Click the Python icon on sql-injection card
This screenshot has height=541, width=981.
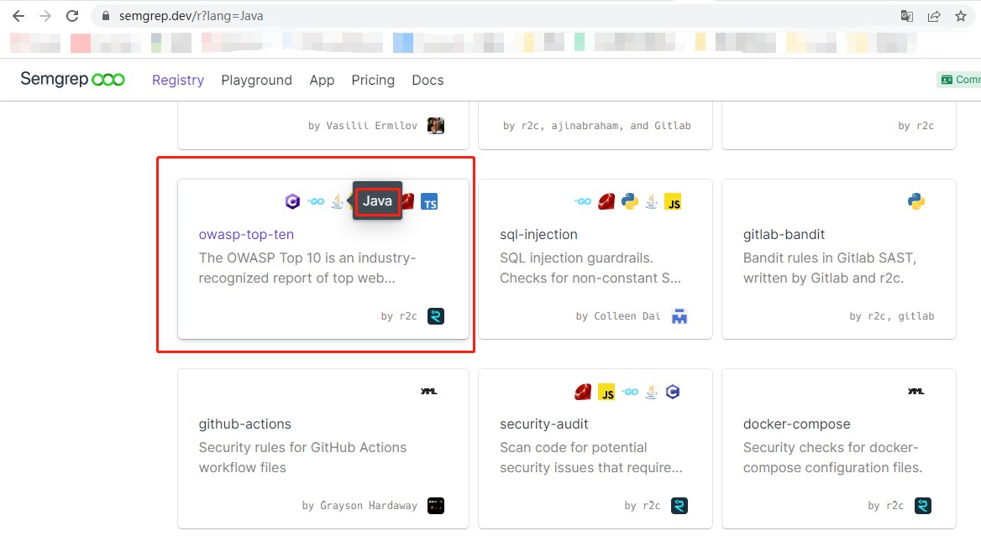[x=629, y=201]
